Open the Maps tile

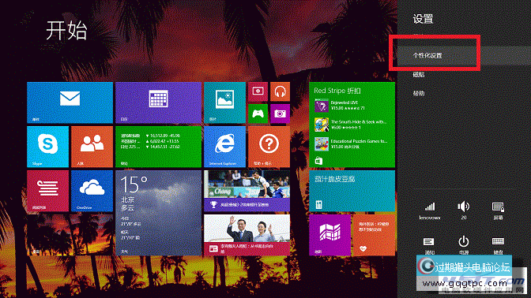[330, 235]
